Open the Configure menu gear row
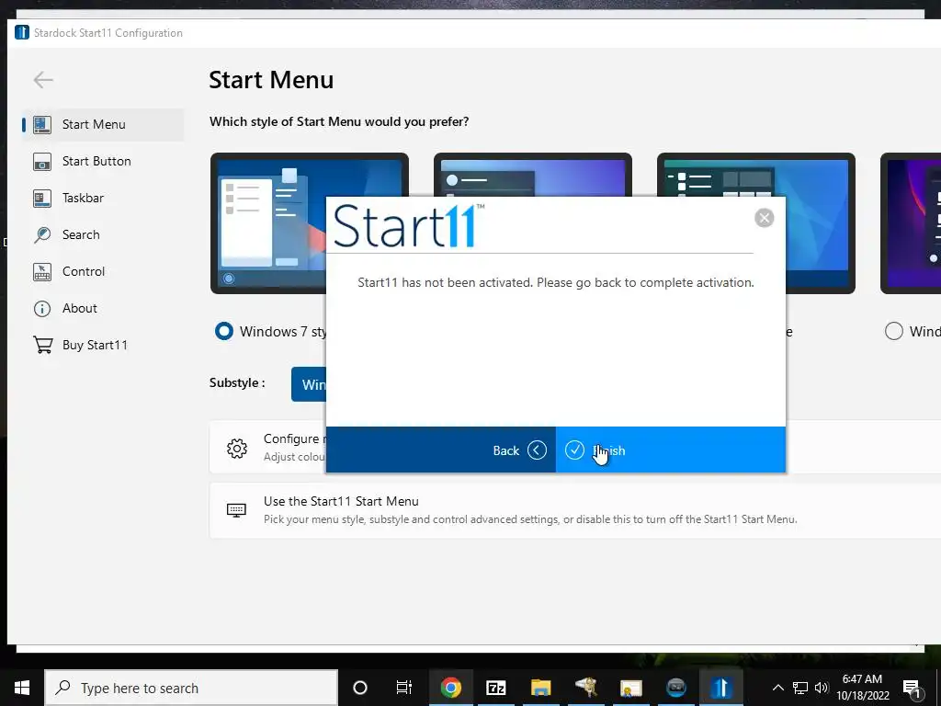 click(x=268, y=448)
